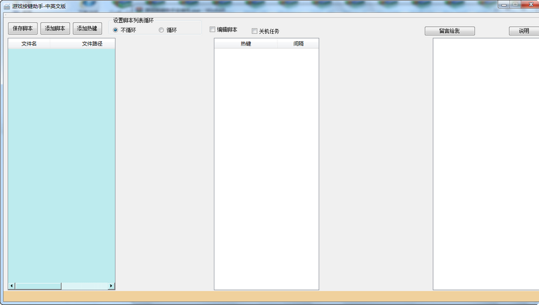539x305 pixels.
Task: Click the application icon in the title bar
Action: point(7,6)
